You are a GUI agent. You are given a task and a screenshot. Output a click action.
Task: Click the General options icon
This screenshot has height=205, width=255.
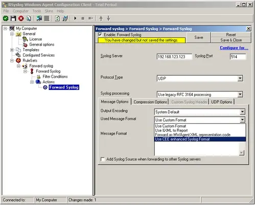coord(25,44)
